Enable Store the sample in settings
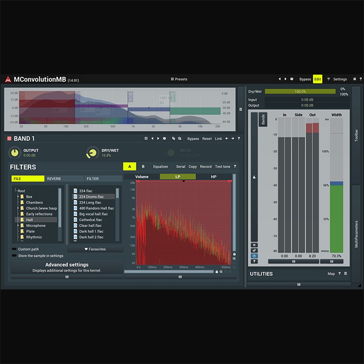Screen dimensions: 364x364 pos(14,256)
